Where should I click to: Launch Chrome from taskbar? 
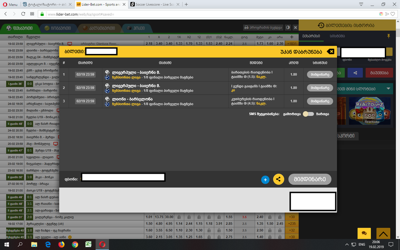tap(75, 245)
